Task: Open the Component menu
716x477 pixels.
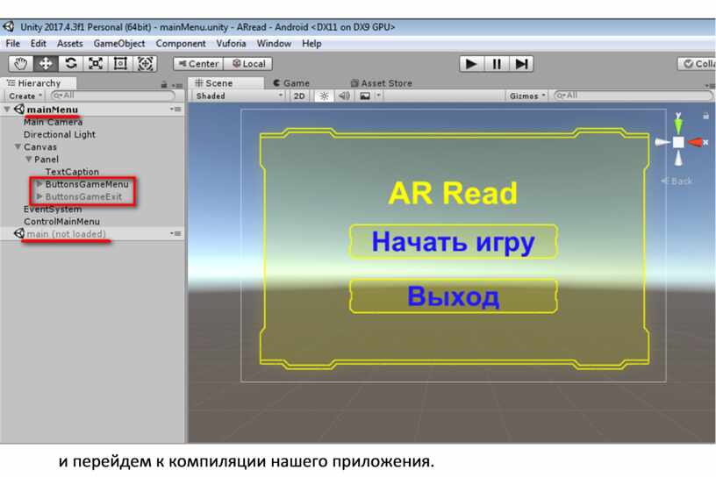Action: (181, 44)
